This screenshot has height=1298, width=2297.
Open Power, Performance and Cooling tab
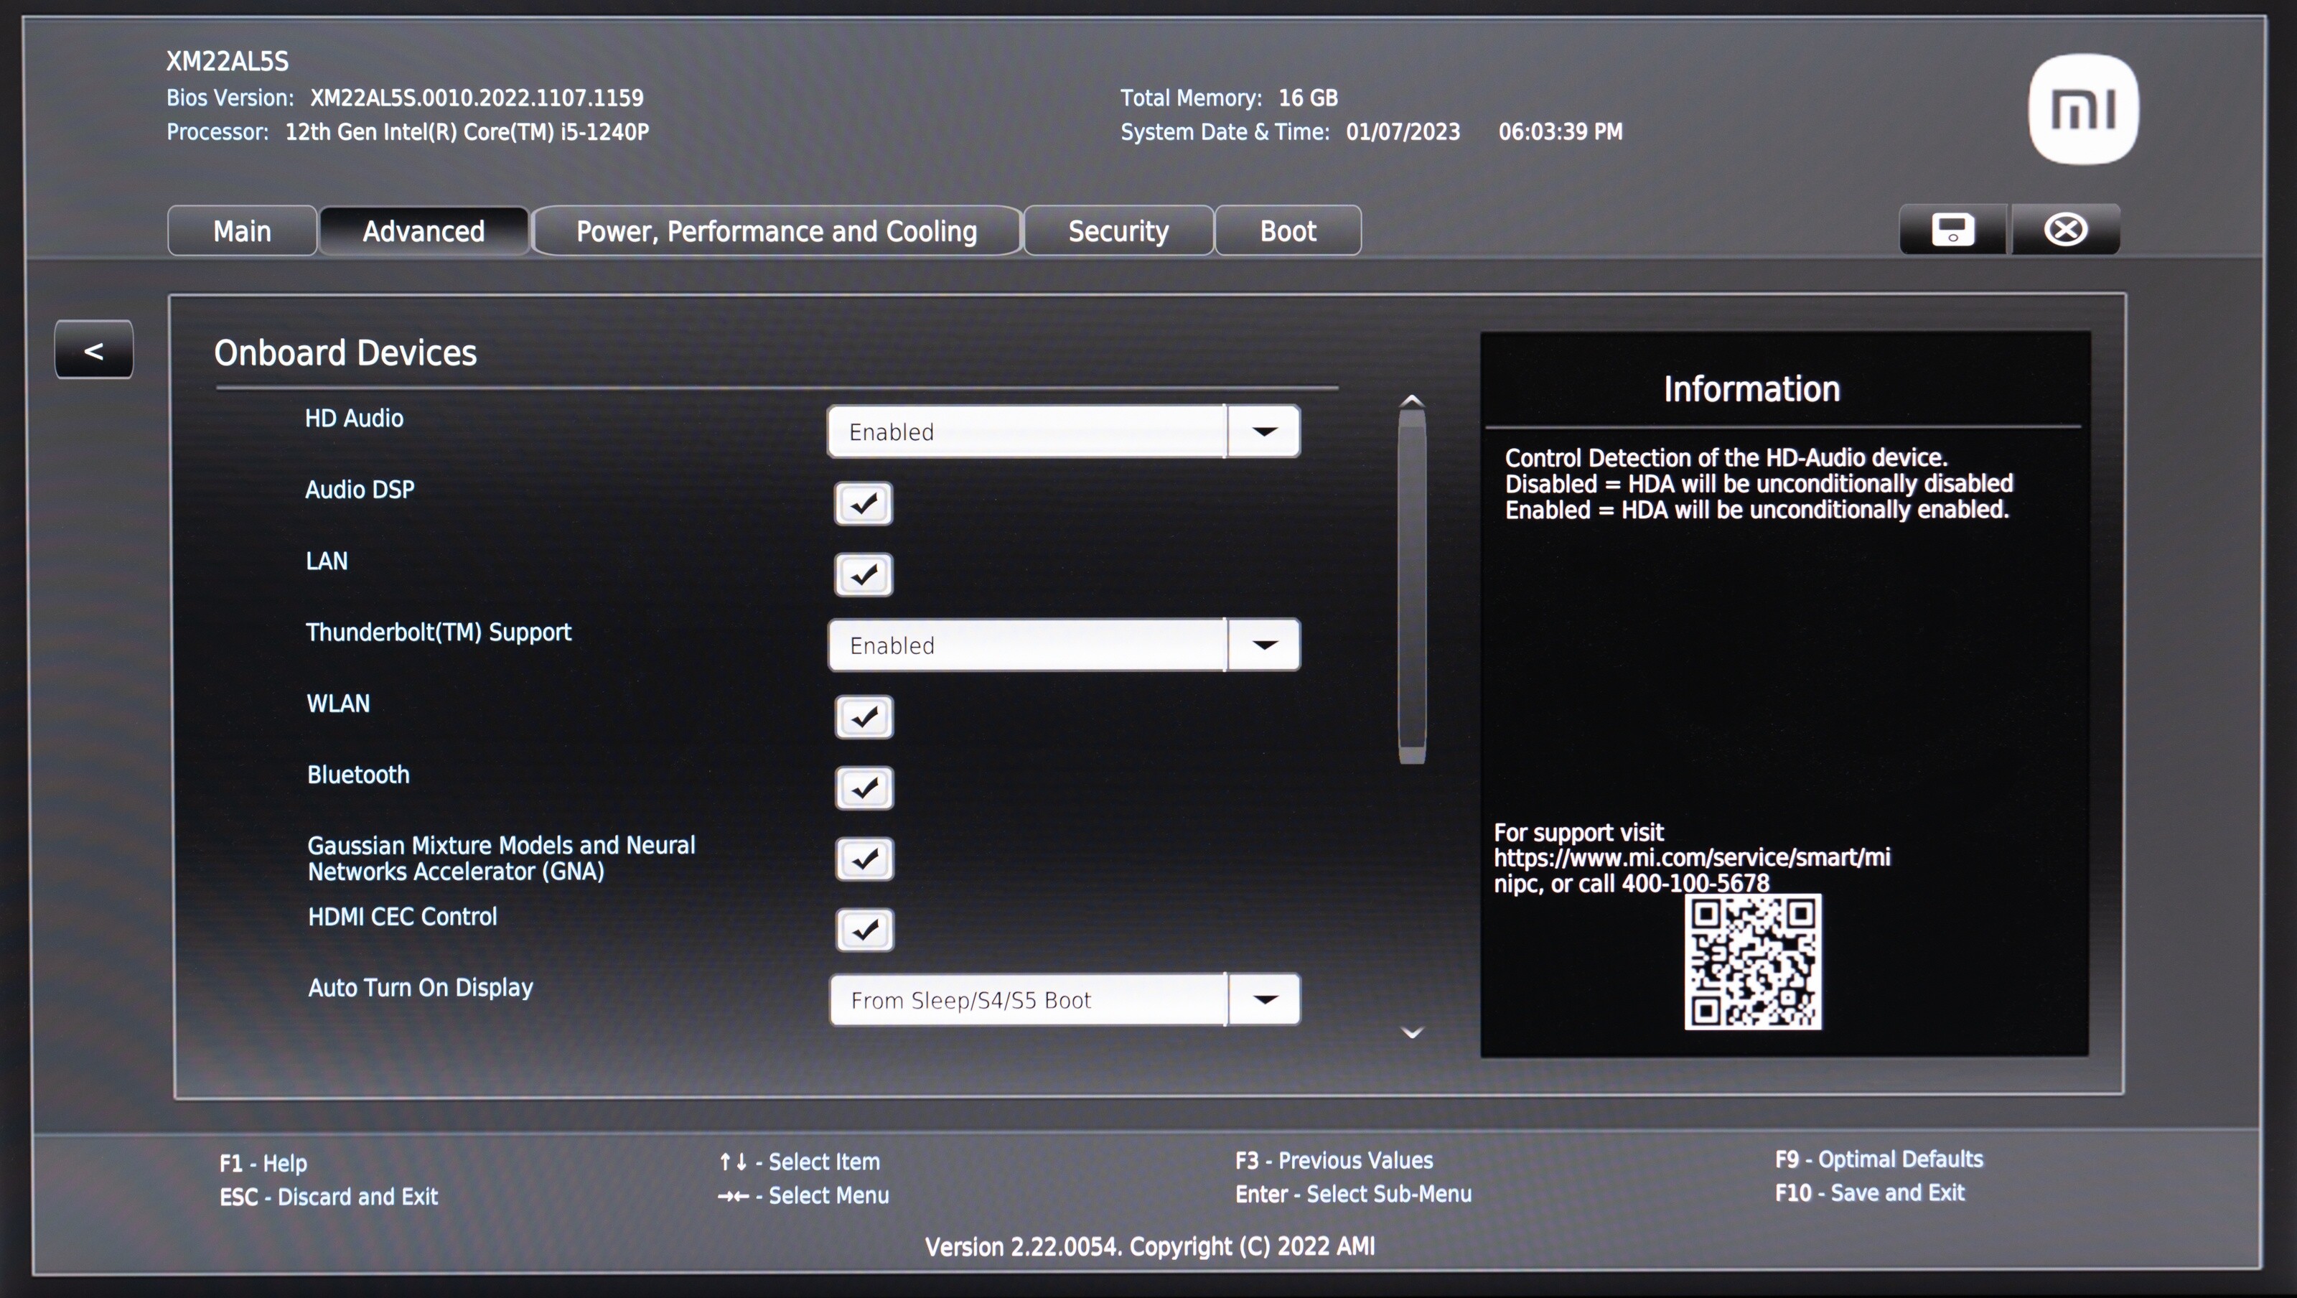[x=776, y=231]
